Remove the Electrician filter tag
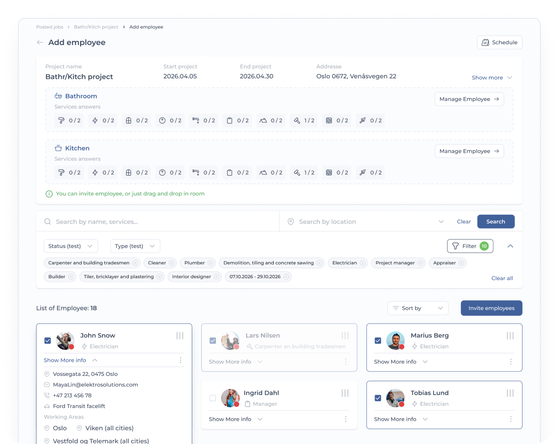This screenshot has height=444, width=559. click(x=363, y=263)
